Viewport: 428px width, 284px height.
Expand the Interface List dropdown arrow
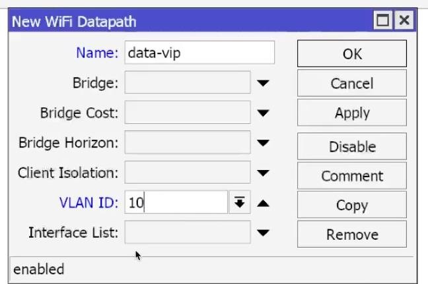263,233
